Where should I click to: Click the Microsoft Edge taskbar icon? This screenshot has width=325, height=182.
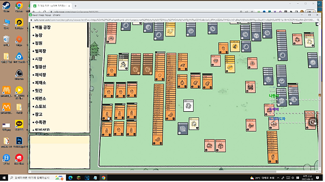tap(69, 178)
